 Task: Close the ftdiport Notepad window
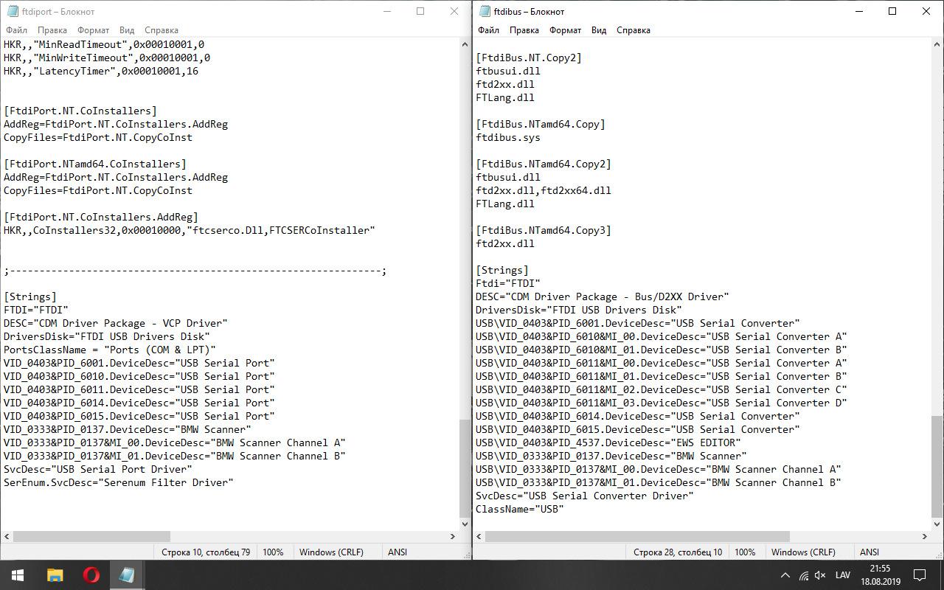(x=455, y=12)
